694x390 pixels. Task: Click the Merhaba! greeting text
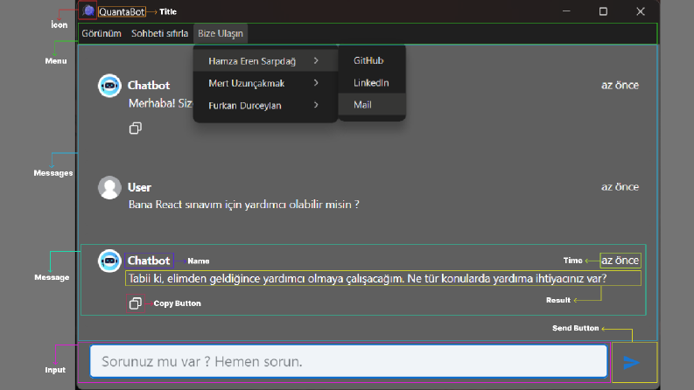tap(160, 103)
